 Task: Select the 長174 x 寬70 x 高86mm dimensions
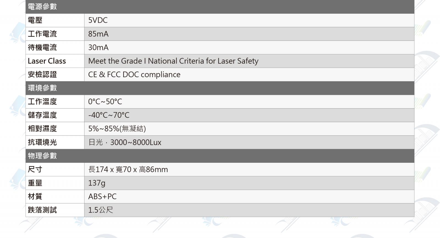pos(128,169)
